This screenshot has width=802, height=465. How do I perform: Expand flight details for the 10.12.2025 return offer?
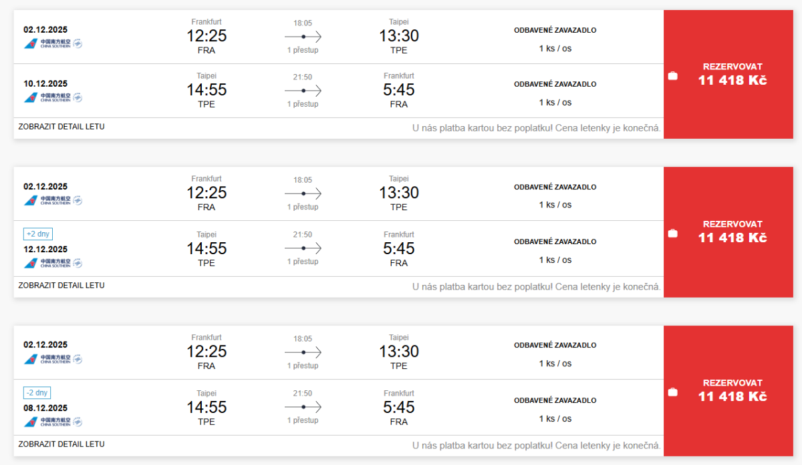point(61,127)
